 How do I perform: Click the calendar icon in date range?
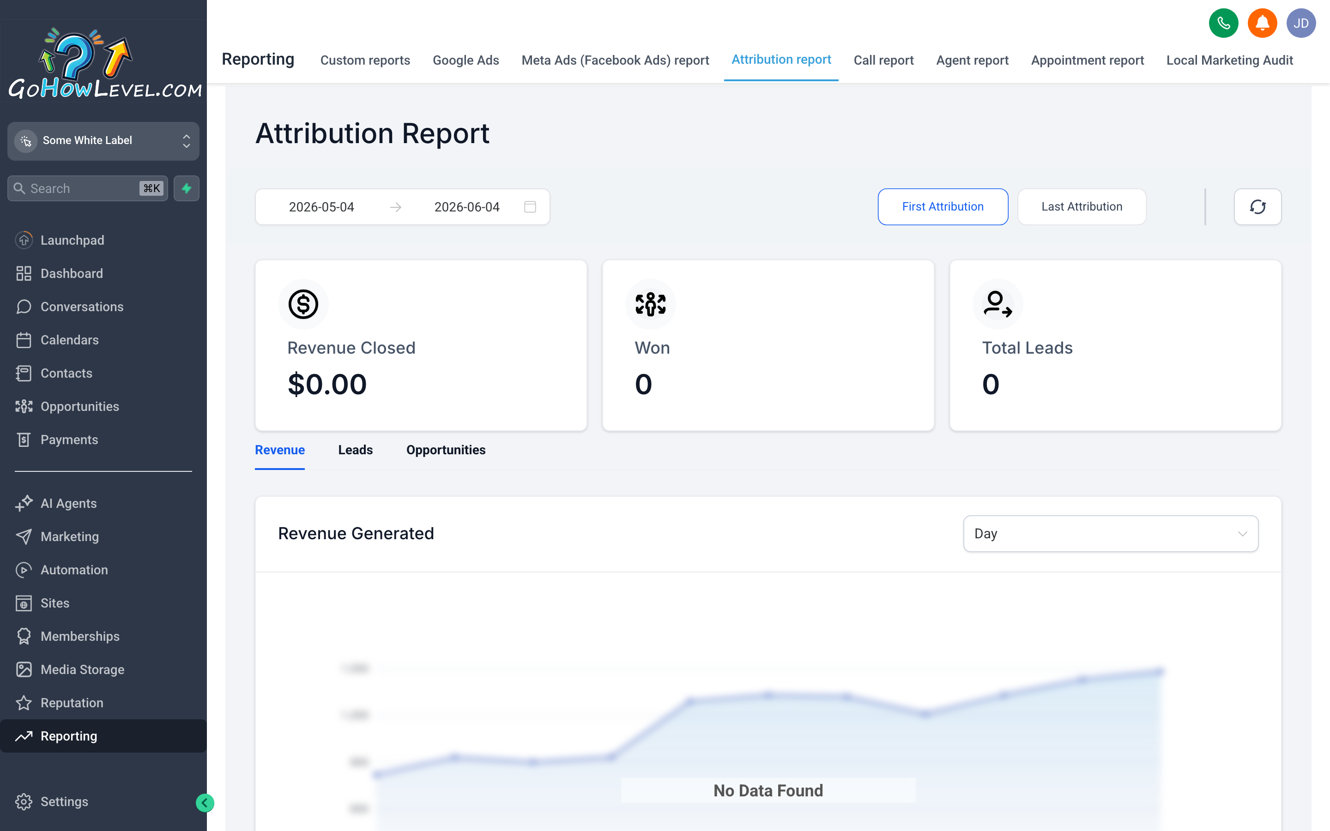pyautogui.click(x=530, y=207)
